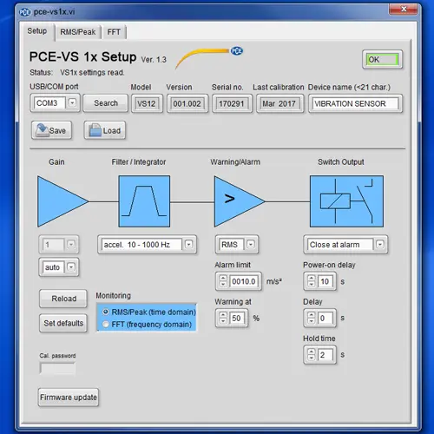Switch to the RMS/Peak tab
Screen dimensions: 434x434
click(x=78, y=32)
